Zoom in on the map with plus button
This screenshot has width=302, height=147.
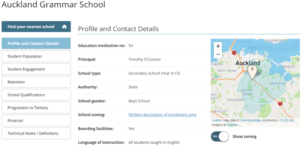tap(218, 46)
